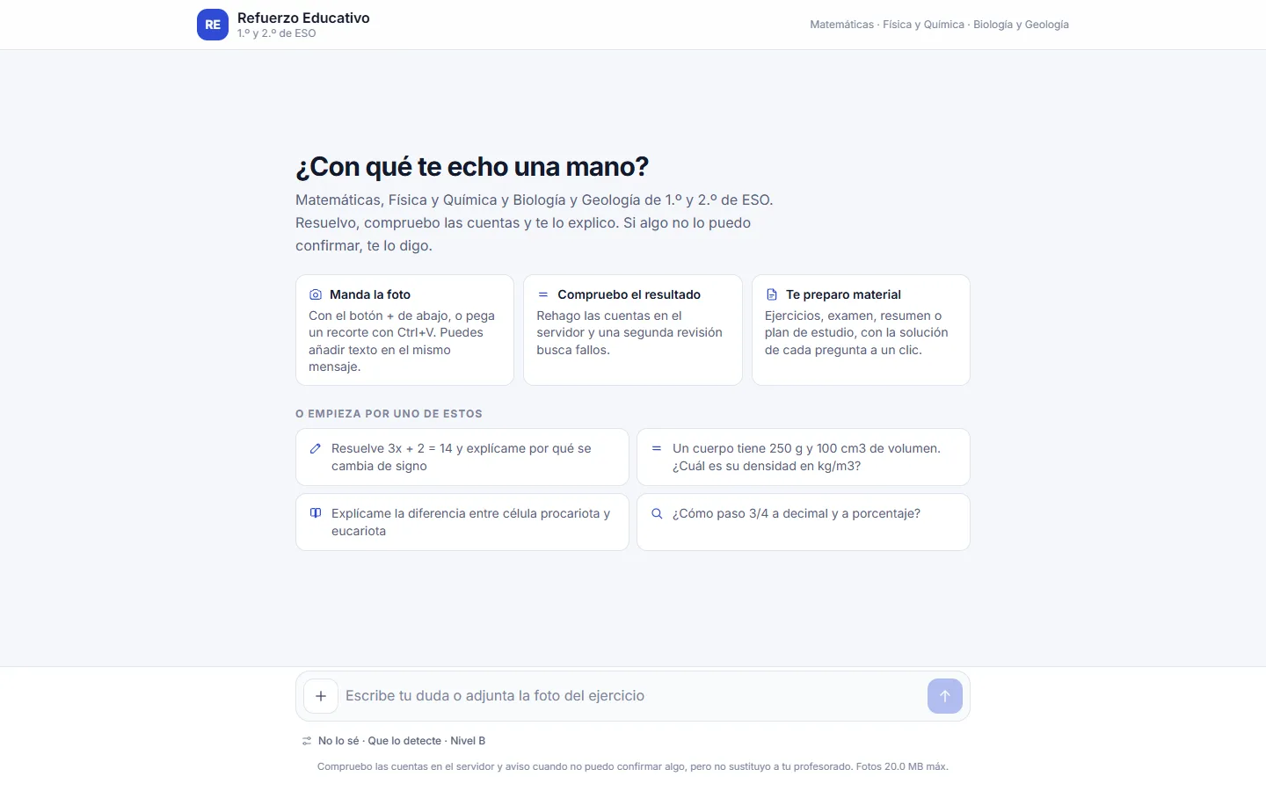Screen dimensions: 1266x791
Task: Click magnifier icon beside the 3/4 question
Action: pos(657,513)
